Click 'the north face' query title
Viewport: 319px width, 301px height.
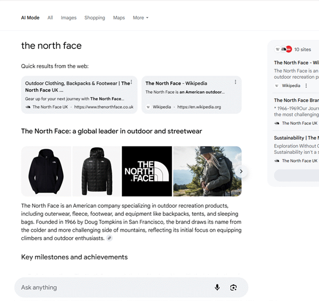51,46
